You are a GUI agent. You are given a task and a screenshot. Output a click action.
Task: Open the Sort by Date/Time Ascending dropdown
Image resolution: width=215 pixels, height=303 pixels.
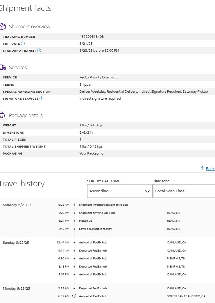point(120,191)
